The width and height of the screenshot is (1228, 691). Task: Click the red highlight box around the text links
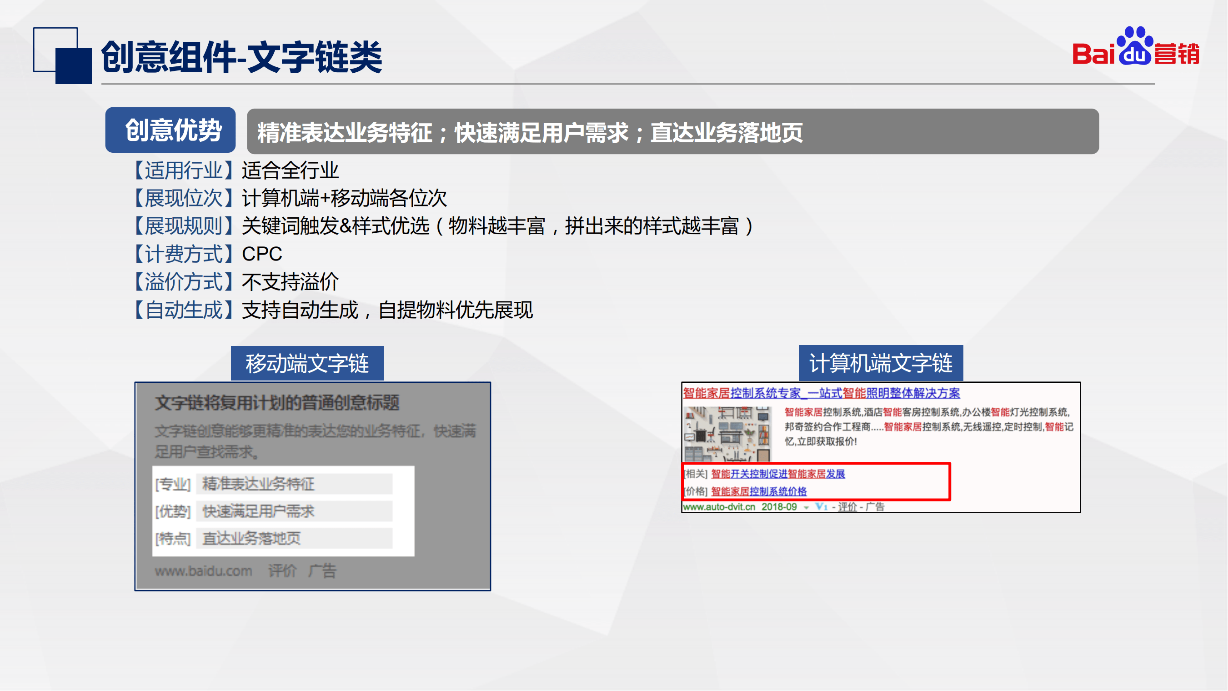click(x=816, y=482)
